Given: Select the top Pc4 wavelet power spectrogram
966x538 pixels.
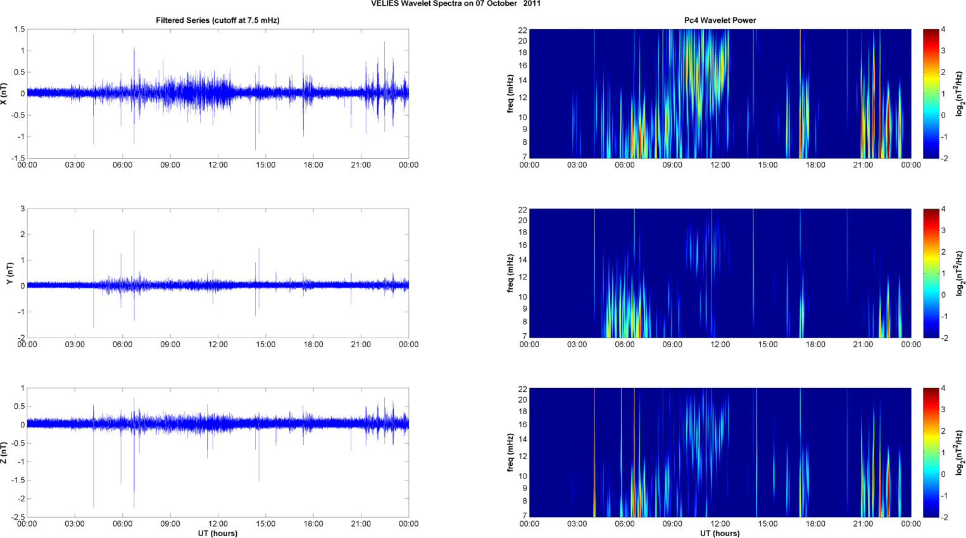Looking at the screenshot, I should [x=720, y=94].
